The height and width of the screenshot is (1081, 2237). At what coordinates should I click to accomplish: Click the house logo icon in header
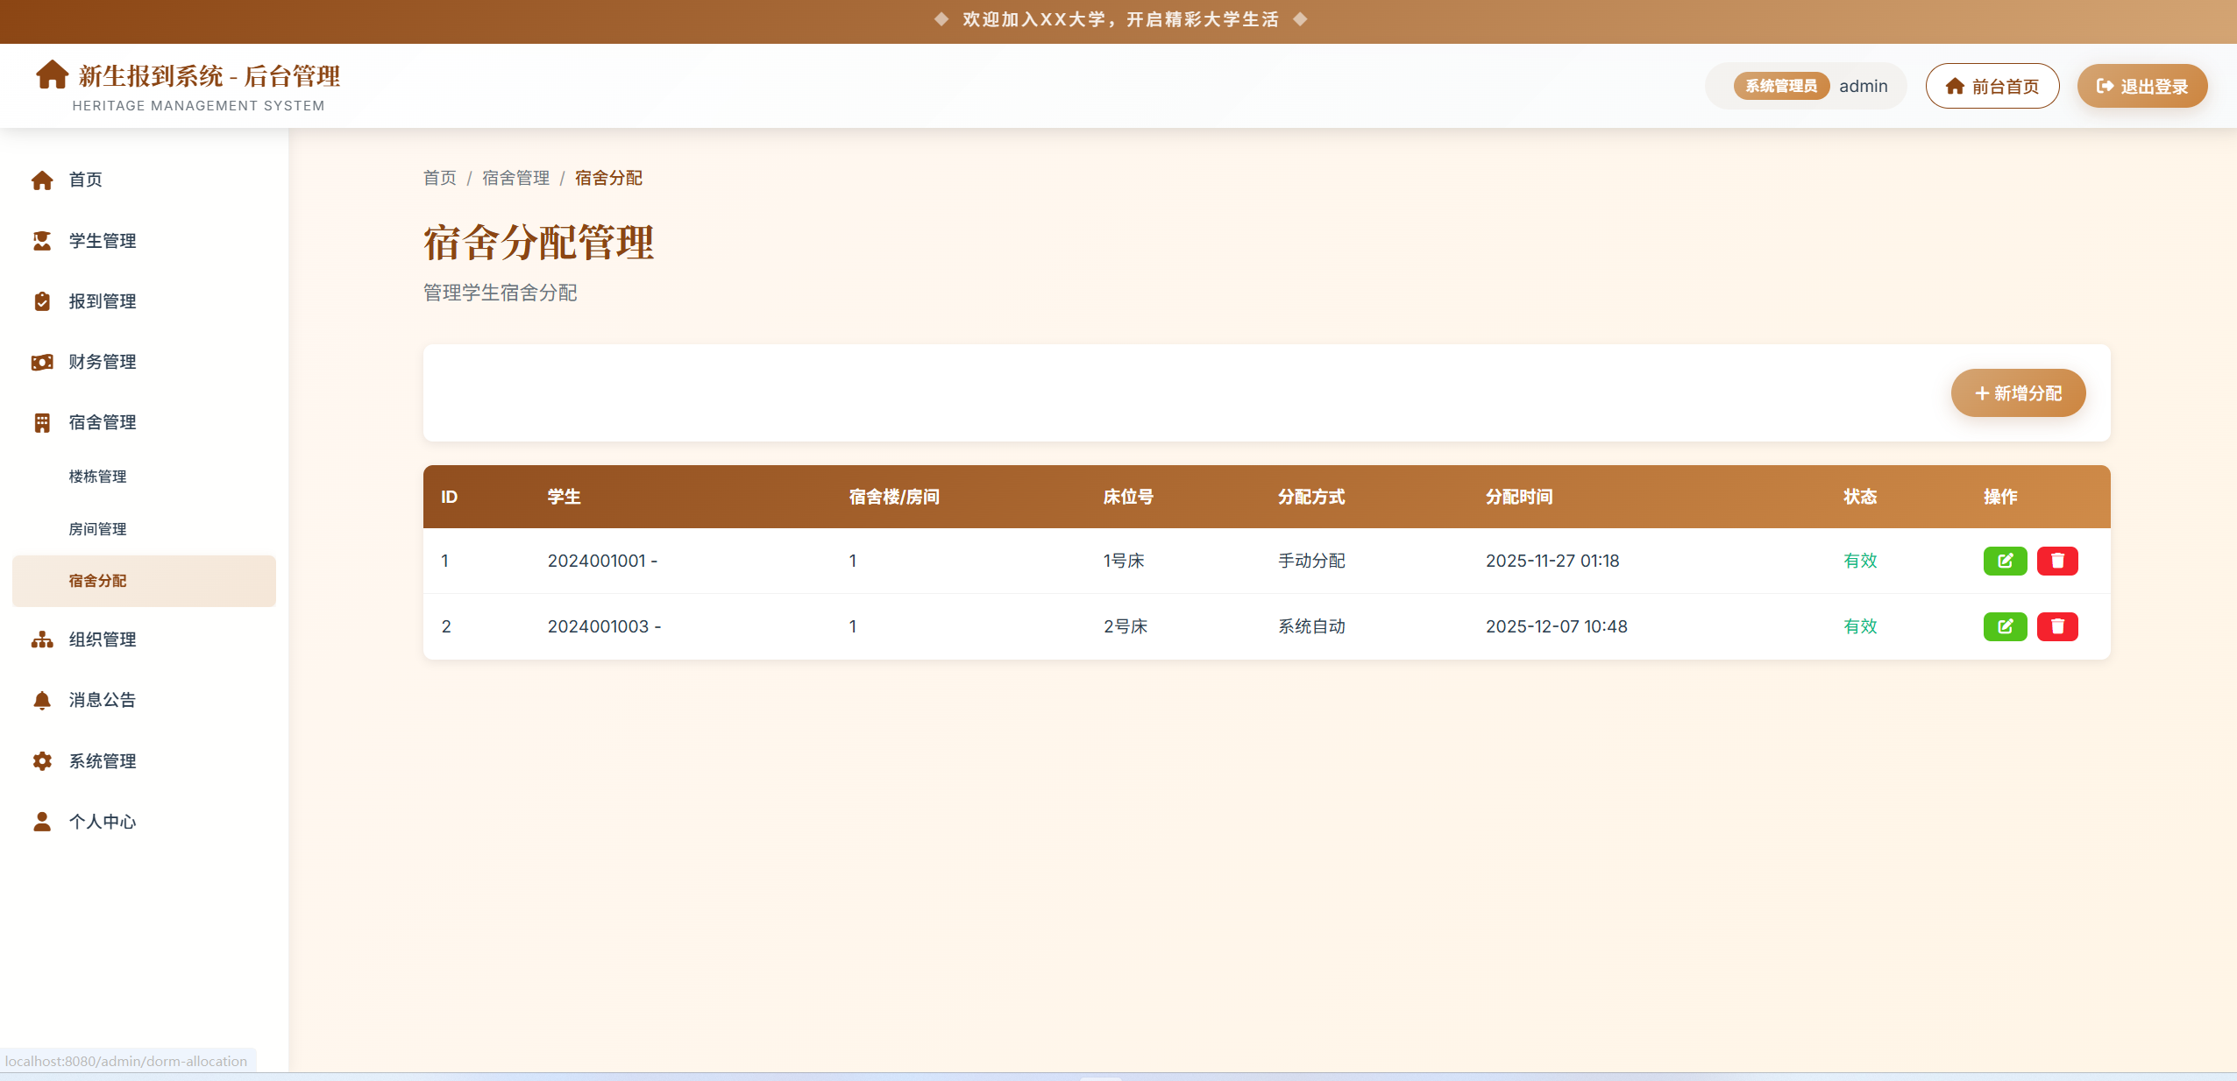click(52, 75)
